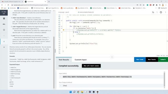Collapse code fold arrow on line 61
This screenshot has width=168, height=94.
click(x=62, y=21)
